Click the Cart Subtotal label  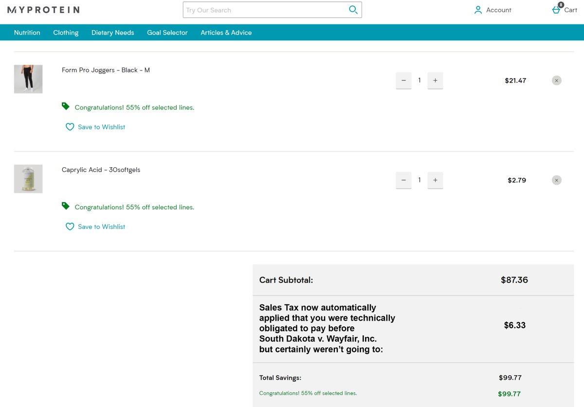(x=286, y=280)
